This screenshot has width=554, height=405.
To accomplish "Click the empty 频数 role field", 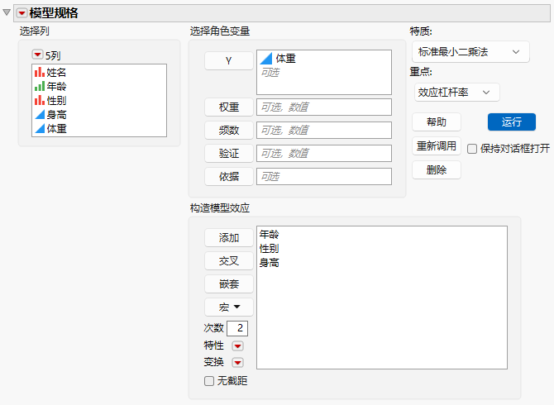I will click(324, 131).
